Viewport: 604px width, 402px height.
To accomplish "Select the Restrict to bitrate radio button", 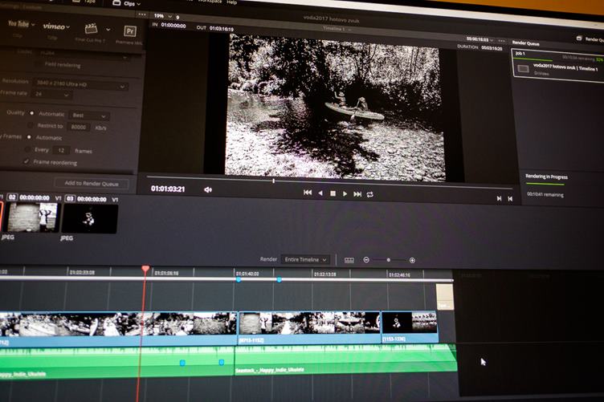I will click(30, 125).
